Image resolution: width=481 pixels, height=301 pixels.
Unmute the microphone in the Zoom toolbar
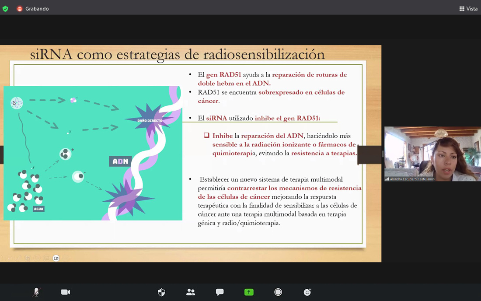coord(36,292)
